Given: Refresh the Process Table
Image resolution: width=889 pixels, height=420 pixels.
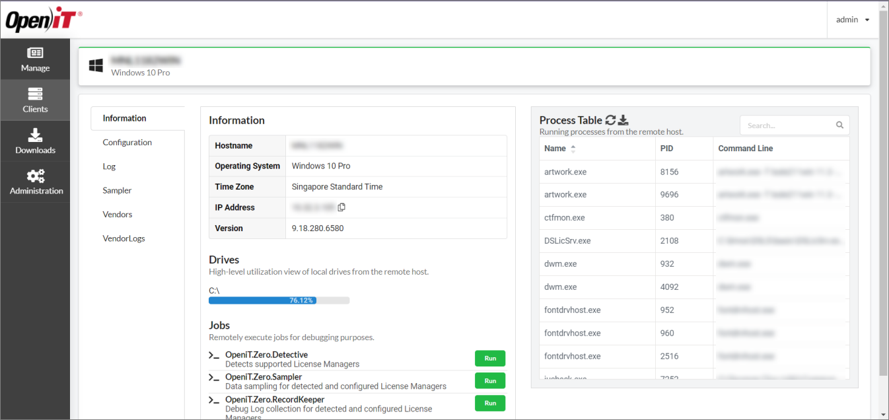Looking at the screenshot, I should click(611, 120).
